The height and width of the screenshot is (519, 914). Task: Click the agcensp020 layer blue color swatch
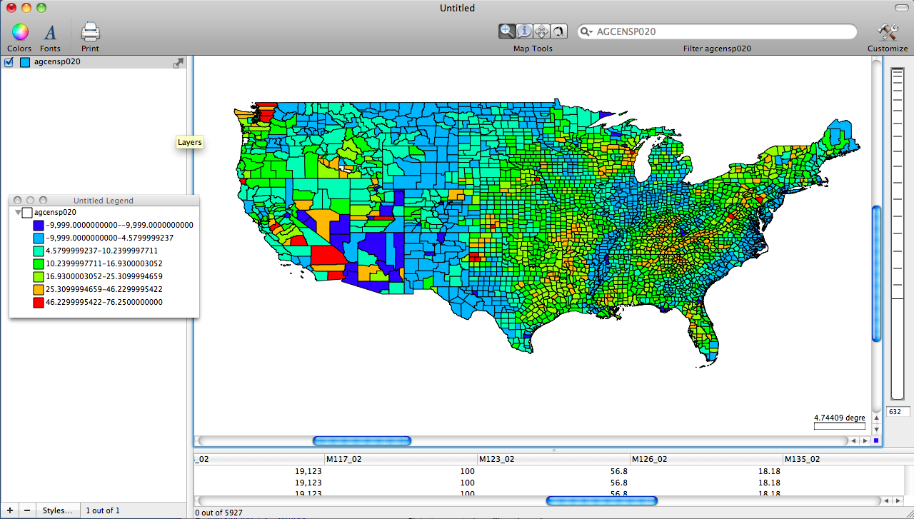[x=25, y=62]
